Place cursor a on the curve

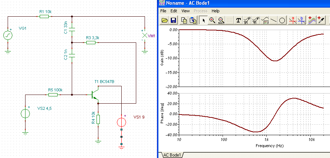click(293, 20)
